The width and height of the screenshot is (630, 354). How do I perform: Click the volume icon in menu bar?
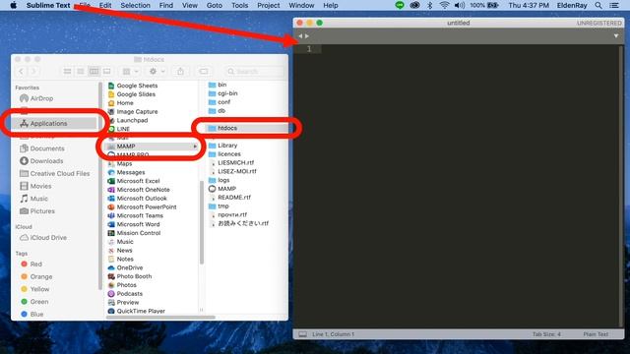460,5
